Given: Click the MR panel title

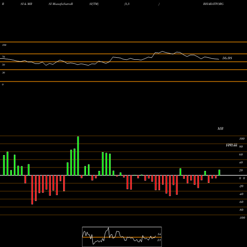Looking at the screenshot, I should (220, 128).
